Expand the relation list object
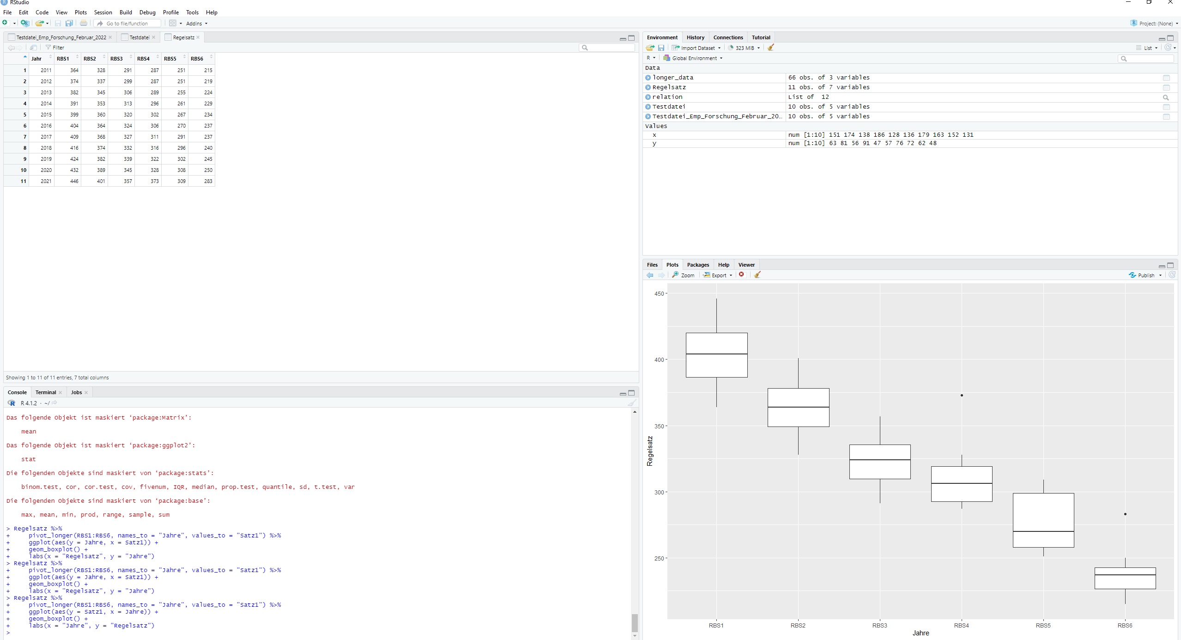1181x640 pixels. [648, 97]
